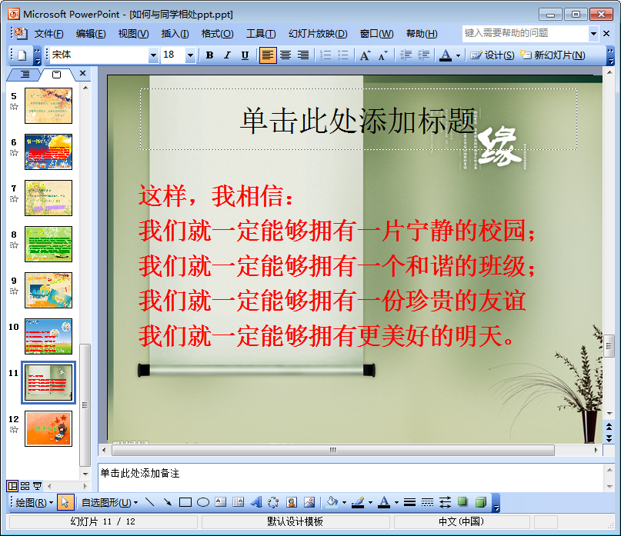Insert a vertical text box
This screenshot has width=621, height=536.
point(238,503)
